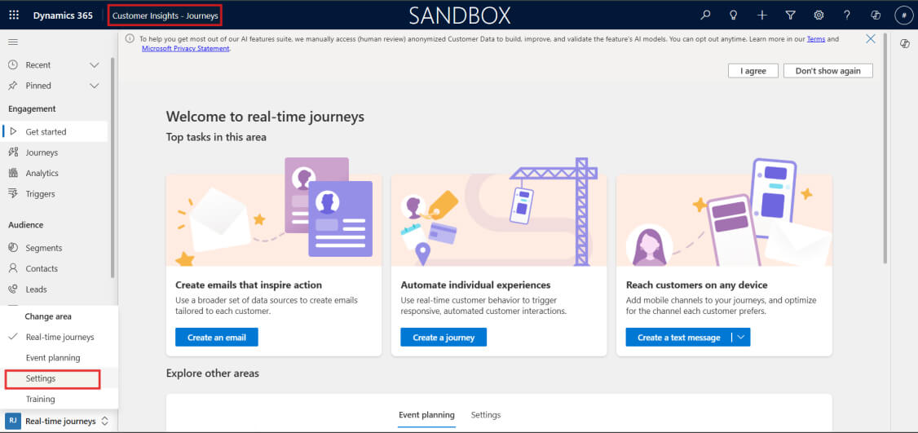This screenshot has height=433, width=918.
Task: Select Event planning in Change area menu
Action: tap(53, 357)
